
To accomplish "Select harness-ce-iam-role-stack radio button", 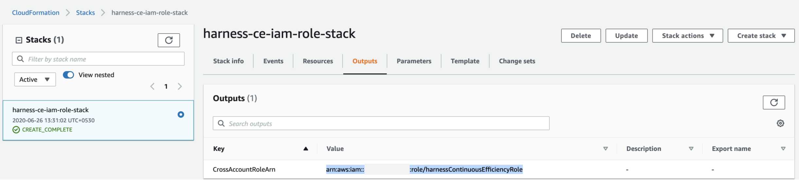I will click(x=181, y=114).
